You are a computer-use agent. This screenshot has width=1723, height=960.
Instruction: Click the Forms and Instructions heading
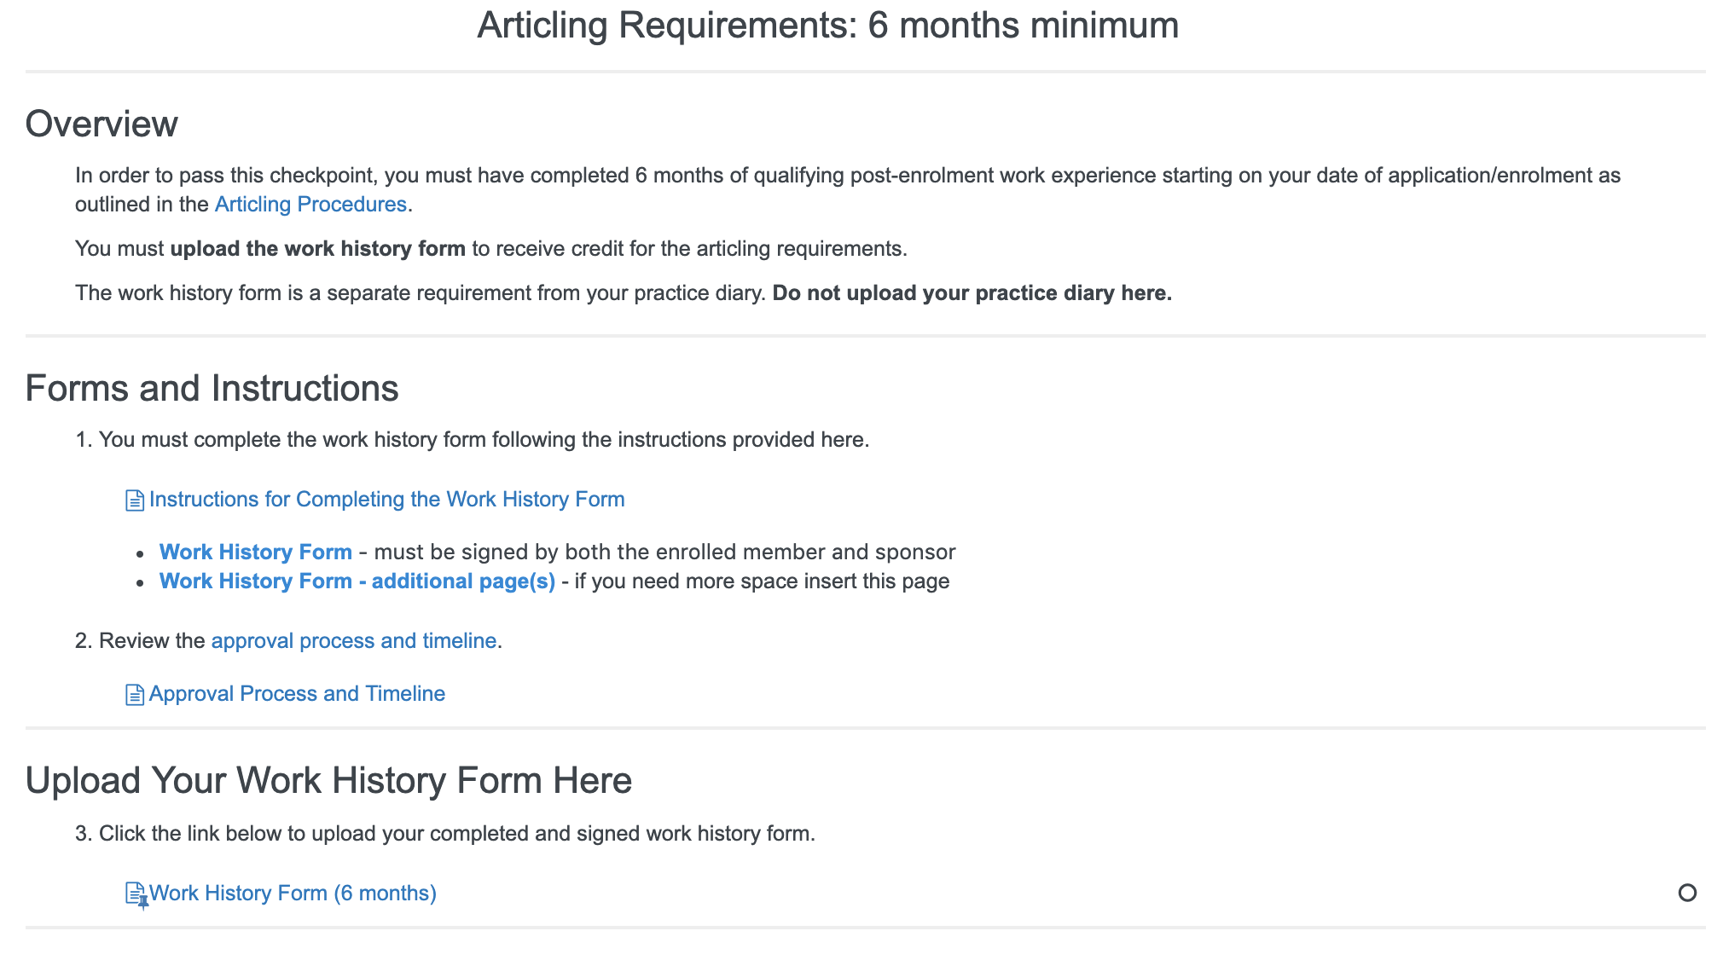coord(212,389)
